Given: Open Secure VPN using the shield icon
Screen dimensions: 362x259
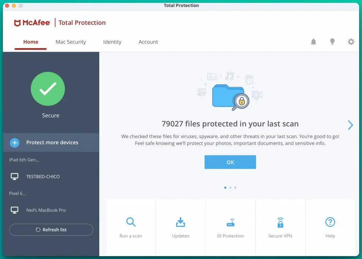Looking at the screenshot, I should pyautogui.click(x=280, y=222).
